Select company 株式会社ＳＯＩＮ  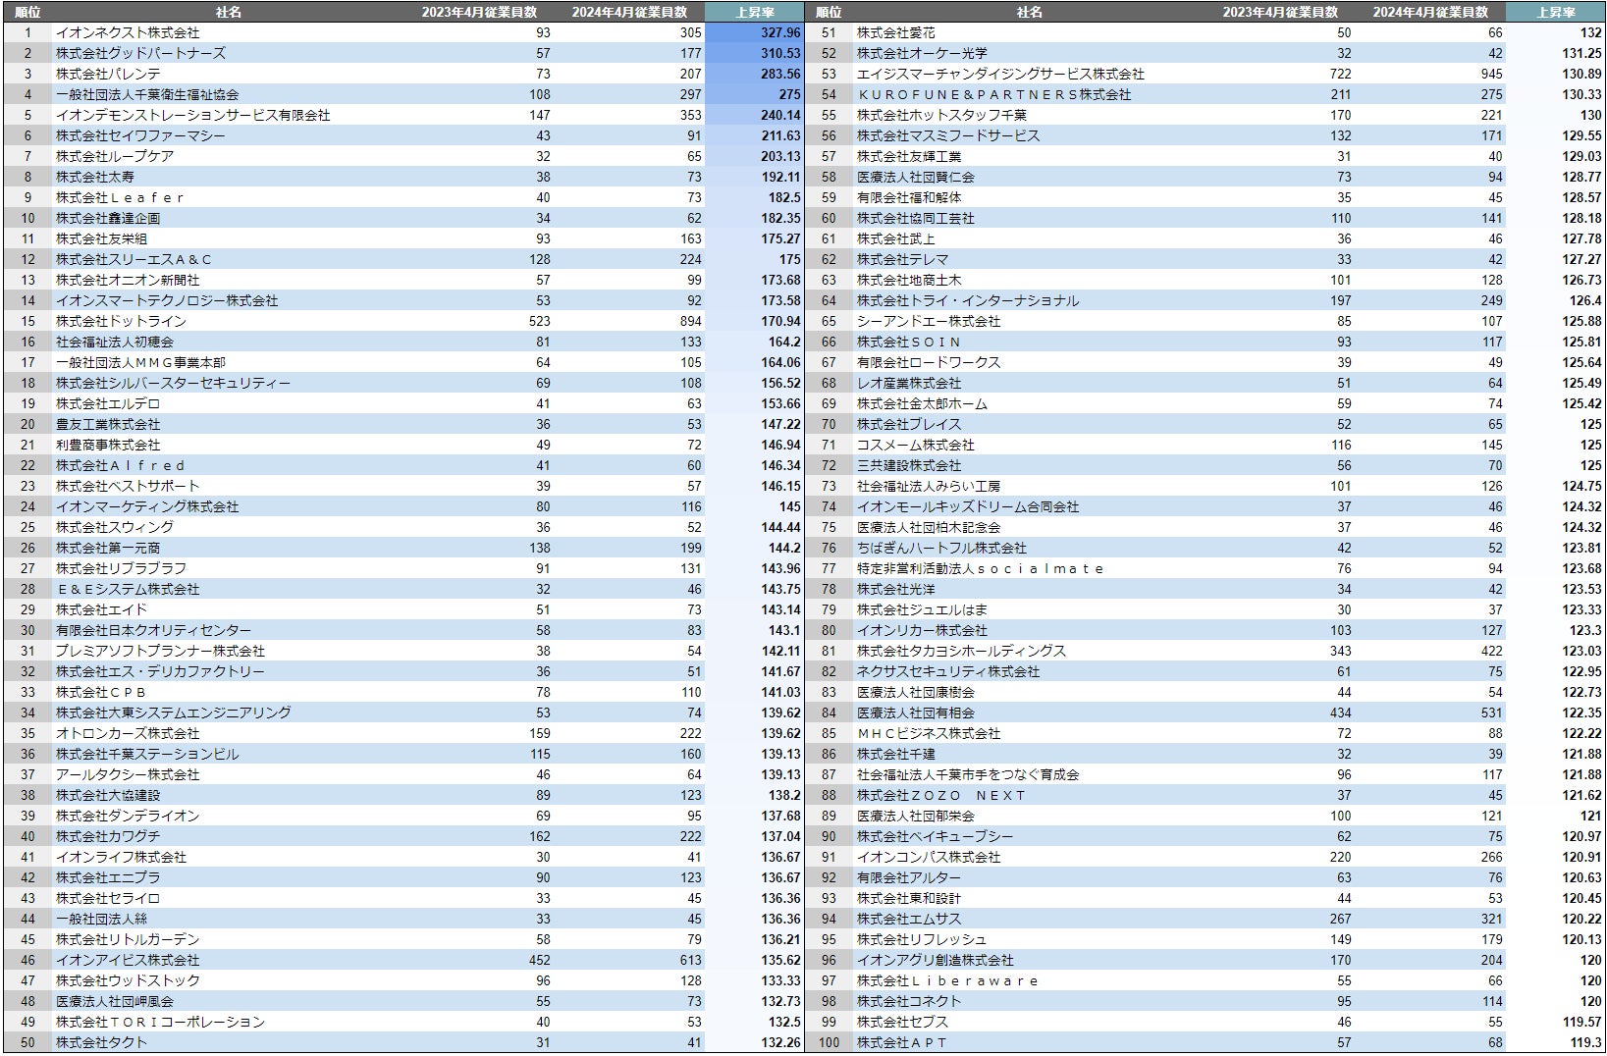click(909, 342)
